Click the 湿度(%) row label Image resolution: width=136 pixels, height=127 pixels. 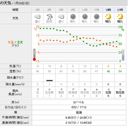click(x=15, y=71)
